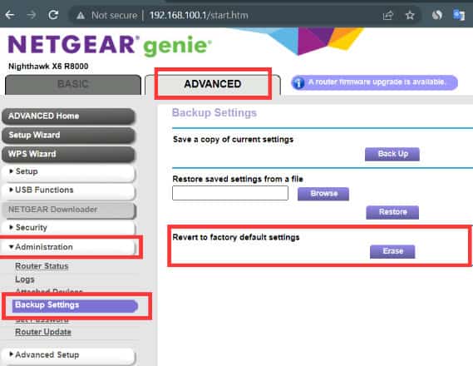Click the firmware upgrade info icon
This screenshot has width=473, height=366.
tap(298, 82)
